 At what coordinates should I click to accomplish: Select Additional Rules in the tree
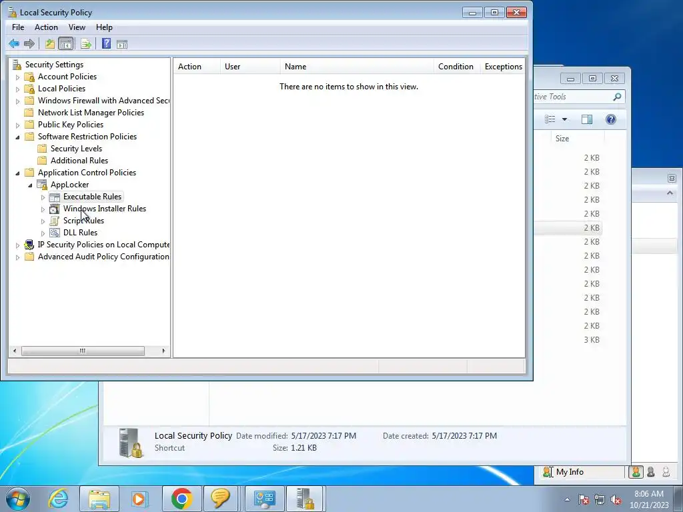point(79,161)
